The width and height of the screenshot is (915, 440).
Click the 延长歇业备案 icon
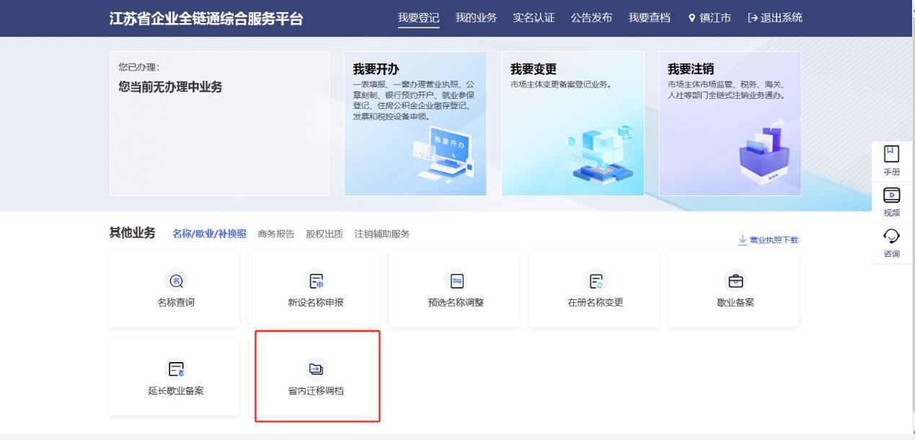(x=174, y=369)
